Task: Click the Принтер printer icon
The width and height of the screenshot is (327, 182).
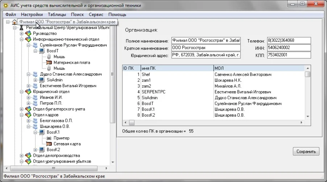Action: [x=49, y=138]
